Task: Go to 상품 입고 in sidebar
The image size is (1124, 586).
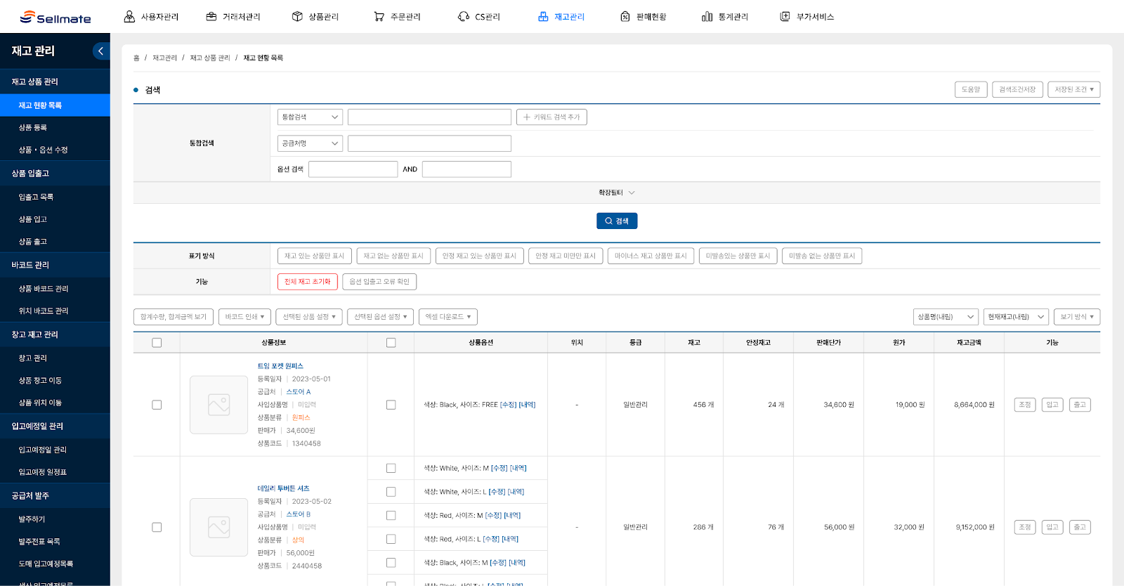Action: point(33,219)
